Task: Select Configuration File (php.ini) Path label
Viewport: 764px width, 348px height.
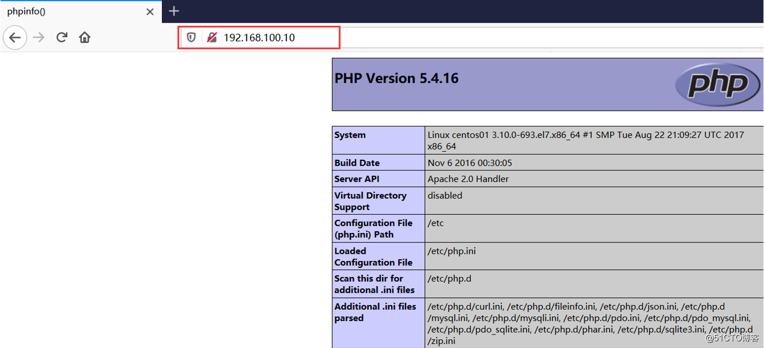Action: coord(373,229)
